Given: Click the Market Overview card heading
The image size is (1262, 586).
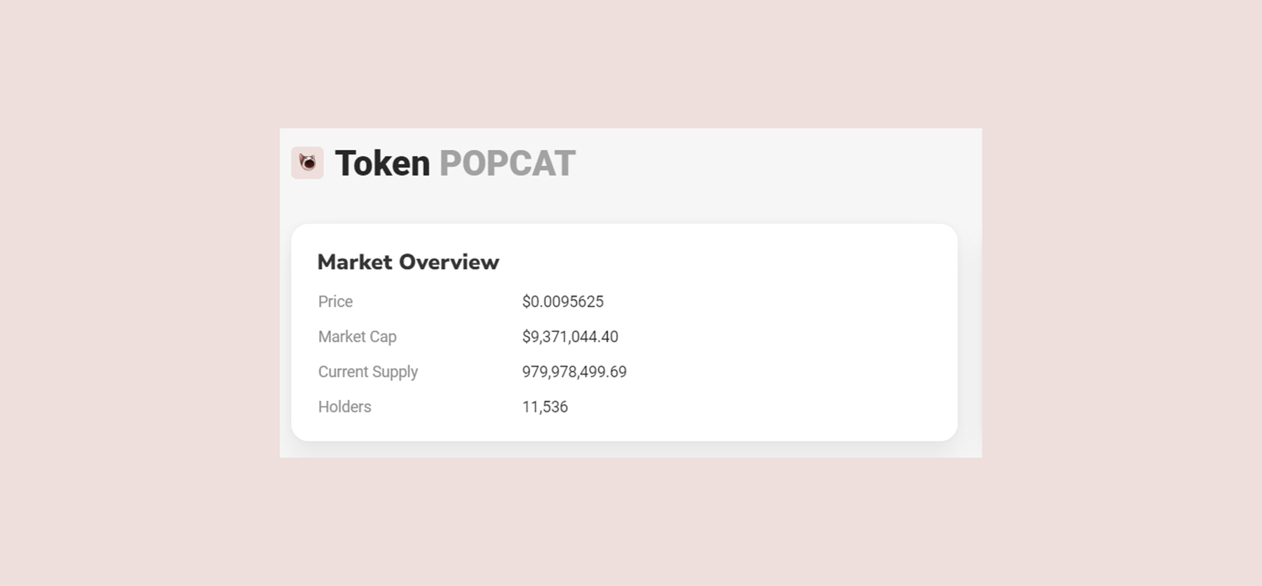Looking at the screenshot, I should click(x=408, y=262).
